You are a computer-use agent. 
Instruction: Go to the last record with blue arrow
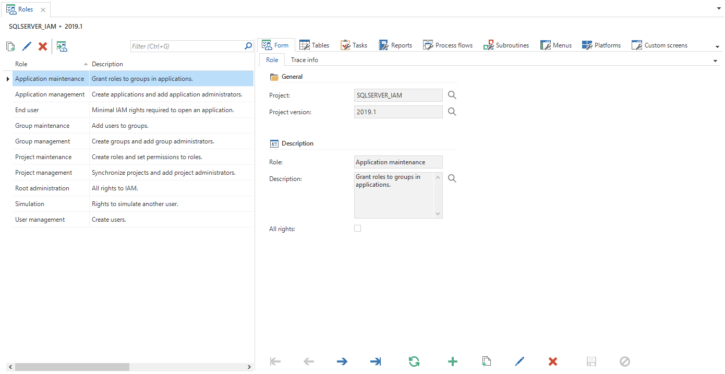pos(375,361)
